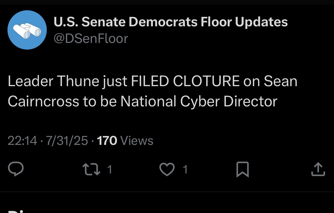Click the words FILED CLOTURE in the tweet
This screenshot has height=213, width=334.
(185, 81)
